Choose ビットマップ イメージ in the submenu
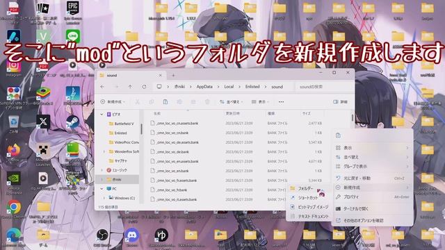 (x=309, y=207)
